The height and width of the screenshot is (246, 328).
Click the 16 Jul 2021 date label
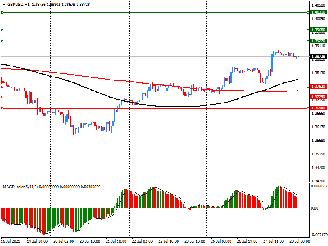11,241
